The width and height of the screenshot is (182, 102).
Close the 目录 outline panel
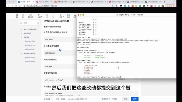(38, 23)
